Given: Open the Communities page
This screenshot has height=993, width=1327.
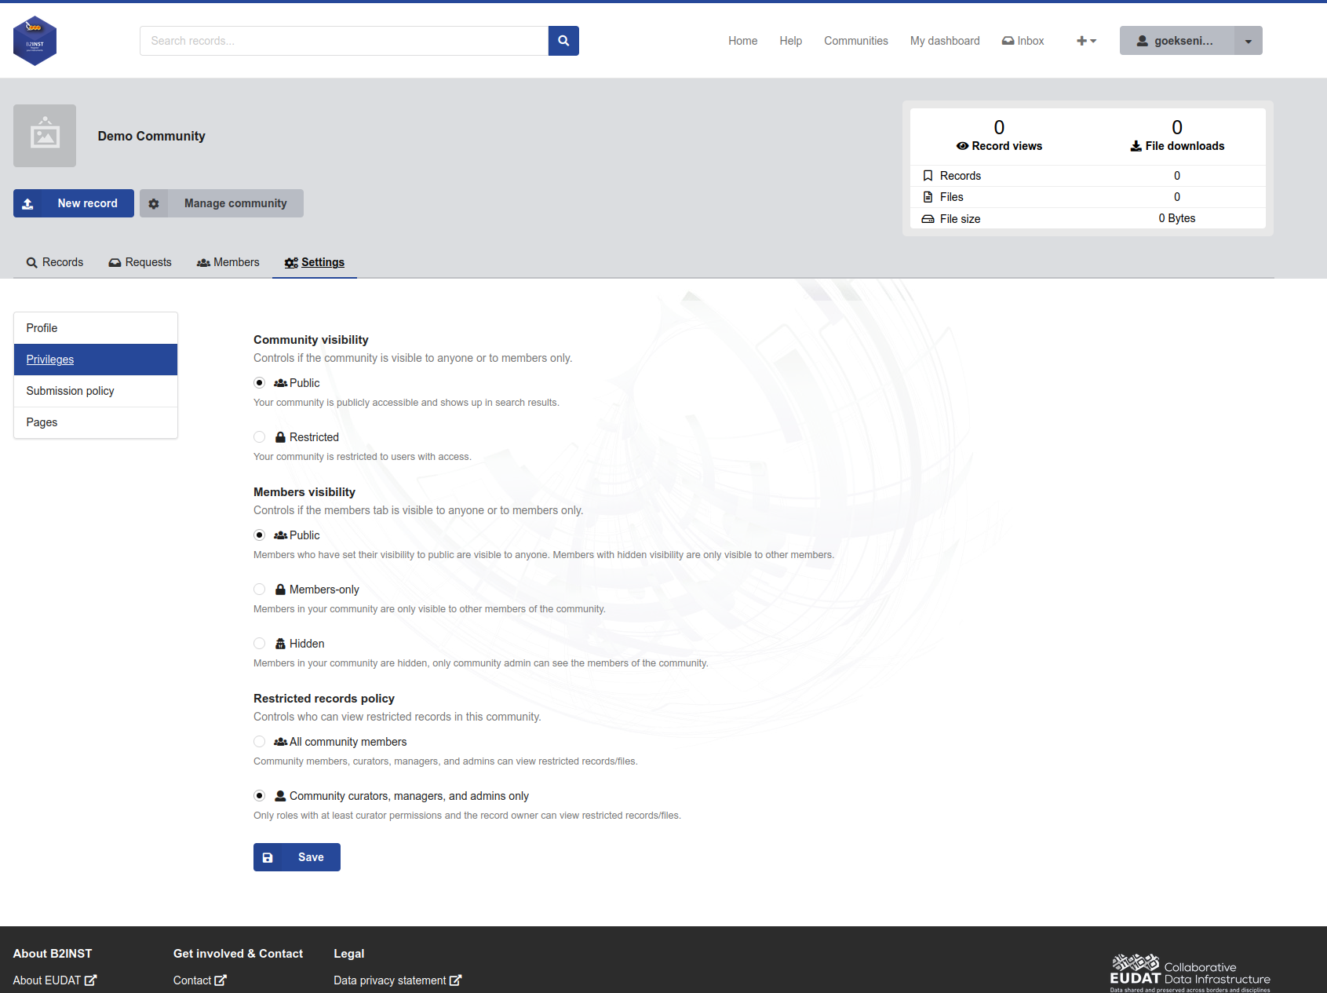Looking at the screenshot, I should [855, 41].
